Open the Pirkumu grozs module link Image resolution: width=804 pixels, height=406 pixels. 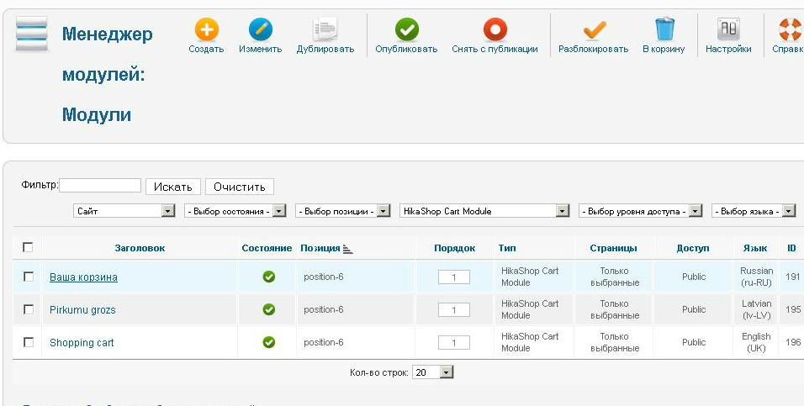coord(82,310)
